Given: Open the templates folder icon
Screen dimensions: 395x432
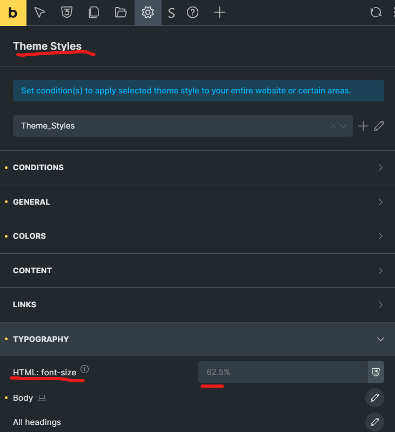Looking at the screenshot, I should (120, 12).
